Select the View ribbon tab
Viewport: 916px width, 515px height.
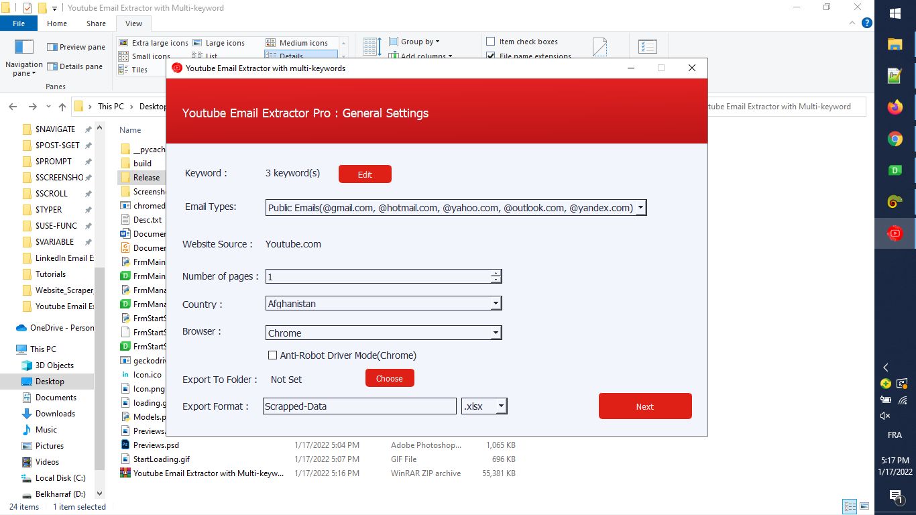tap(133, 23)
